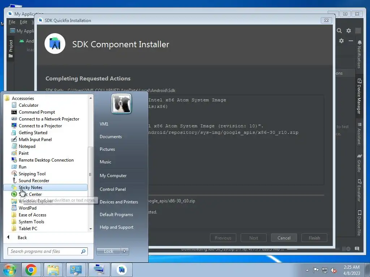Open My Computer from the Start menu
This screenshot has height=277, width=370.
(x=113, y=176)
